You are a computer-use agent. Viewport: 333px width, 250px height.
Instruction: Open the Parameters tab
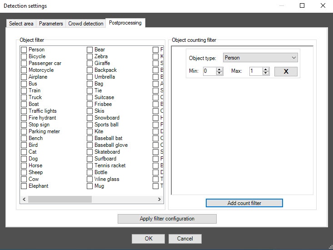(x=51, y=24)
